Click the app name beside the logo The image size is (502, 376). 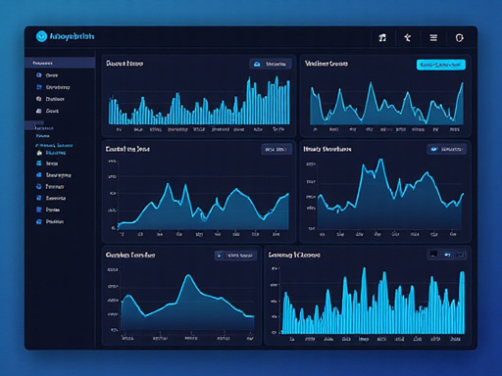coord(72,36)
